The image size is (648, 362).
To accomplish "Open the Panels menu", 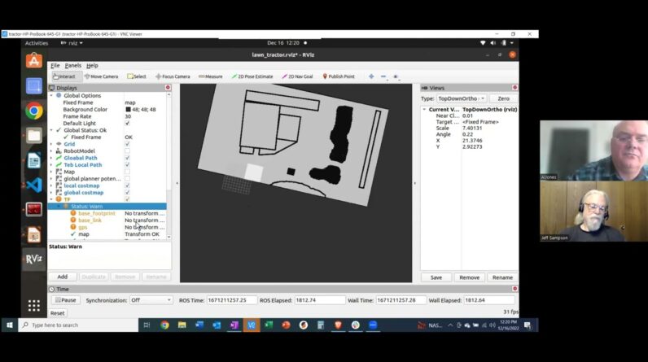I will [x=73, y=65].
